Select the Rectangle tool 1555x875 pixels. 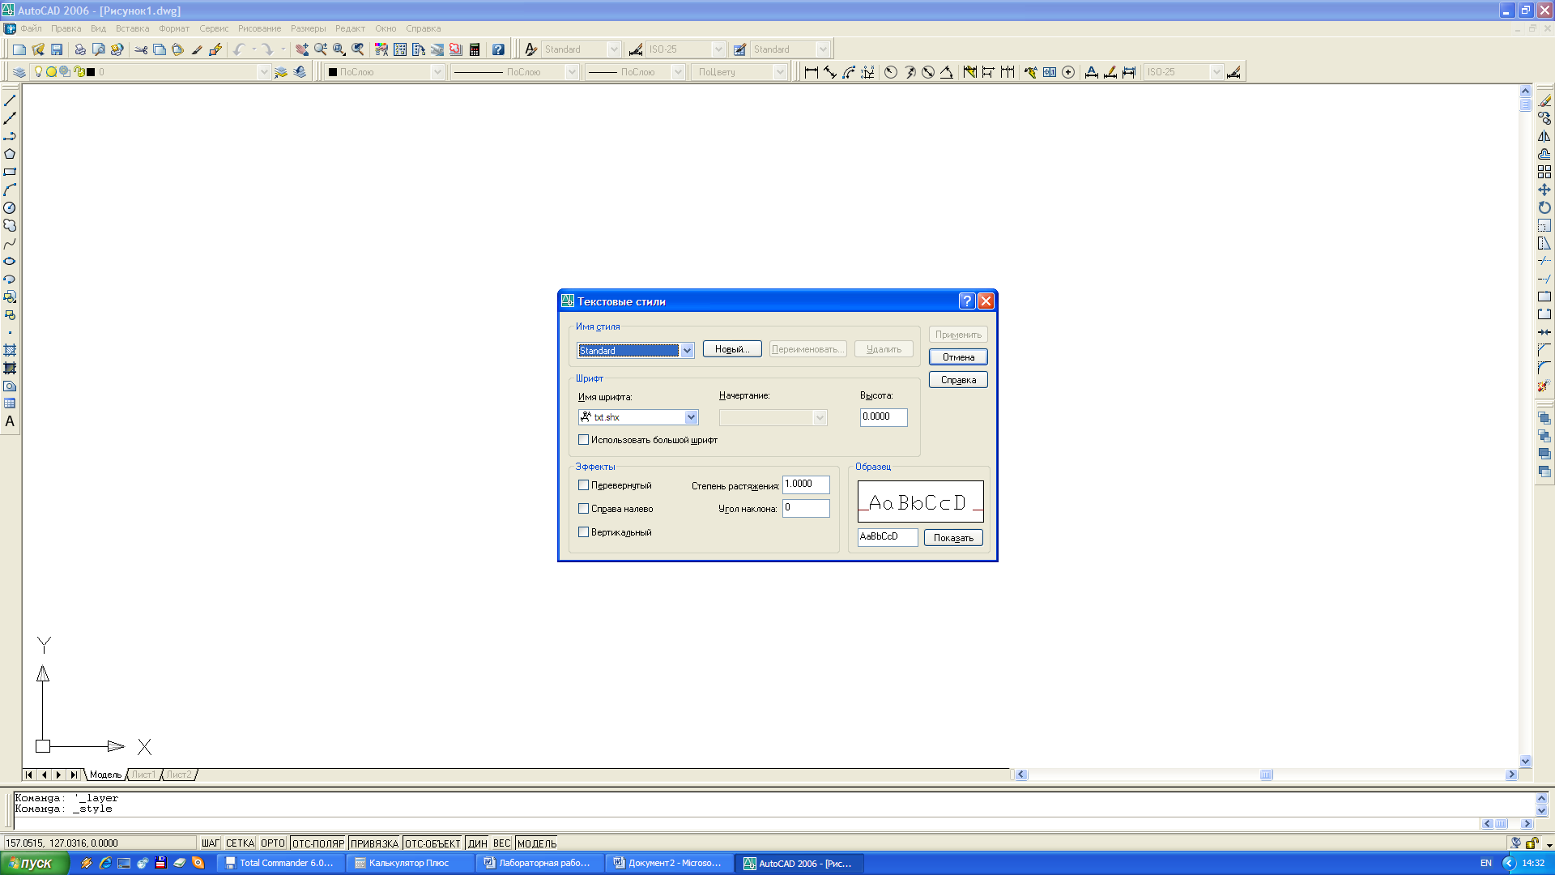[10, 172]
